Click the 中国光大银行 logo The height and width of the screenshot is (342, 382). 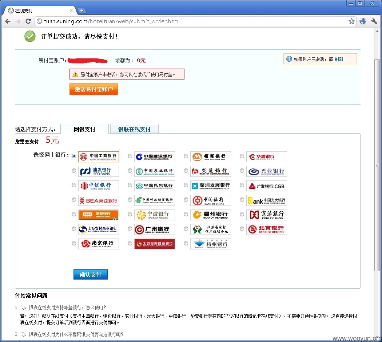pyautogui.click(x=267, y=200)
